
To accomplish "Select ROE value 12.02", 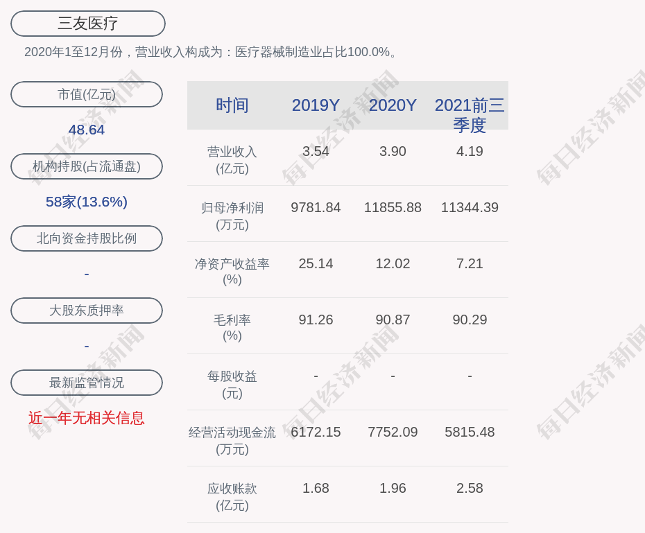I will (x=393, y=263).
